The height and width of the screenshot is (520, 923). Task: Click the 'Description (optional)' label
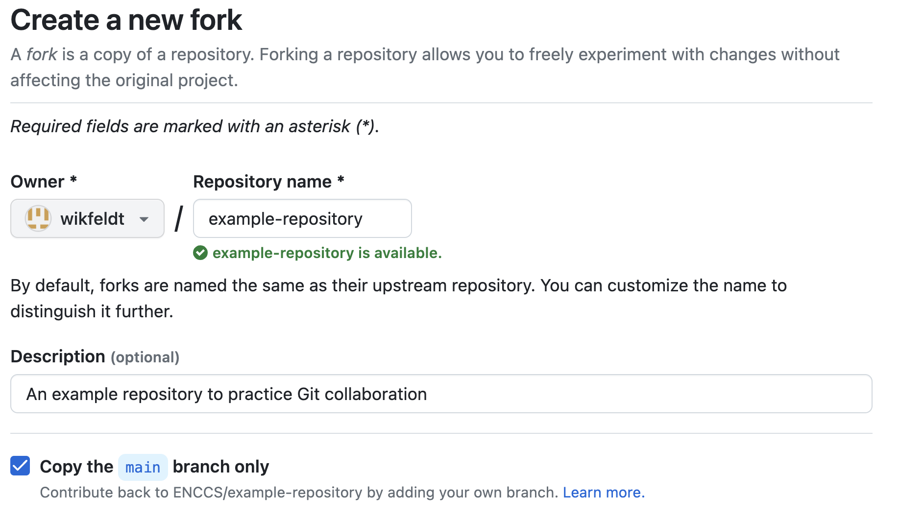click(x=95, y=356)
